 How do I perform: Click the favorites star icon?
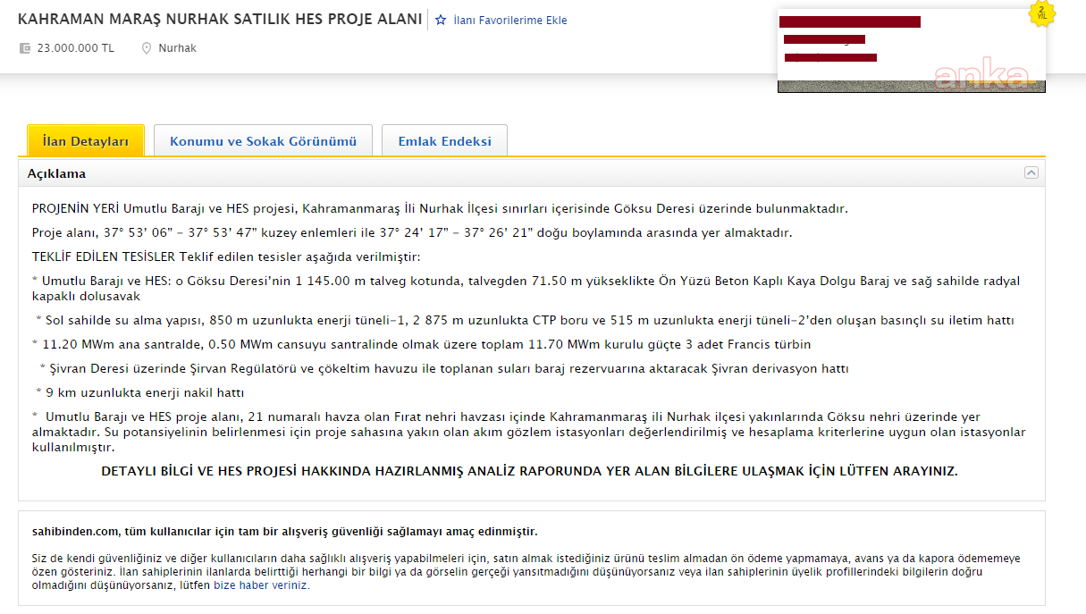coord(441,20)
